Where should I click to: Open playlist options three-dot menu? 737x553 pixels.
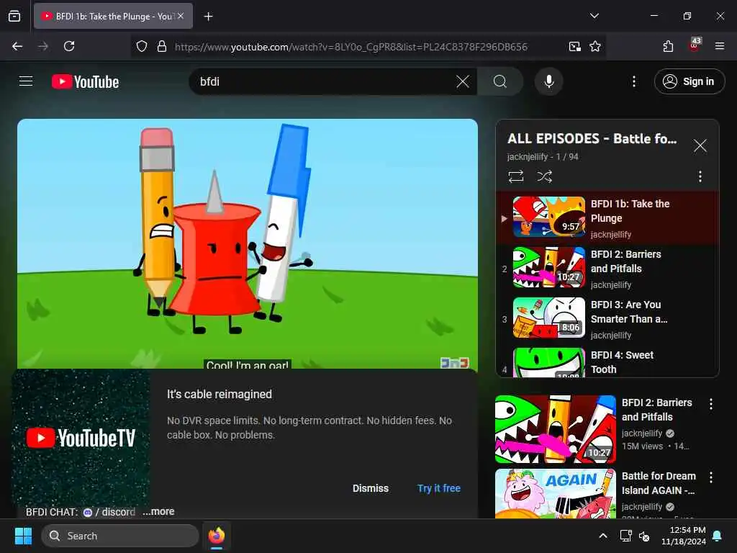pos(700,176)
